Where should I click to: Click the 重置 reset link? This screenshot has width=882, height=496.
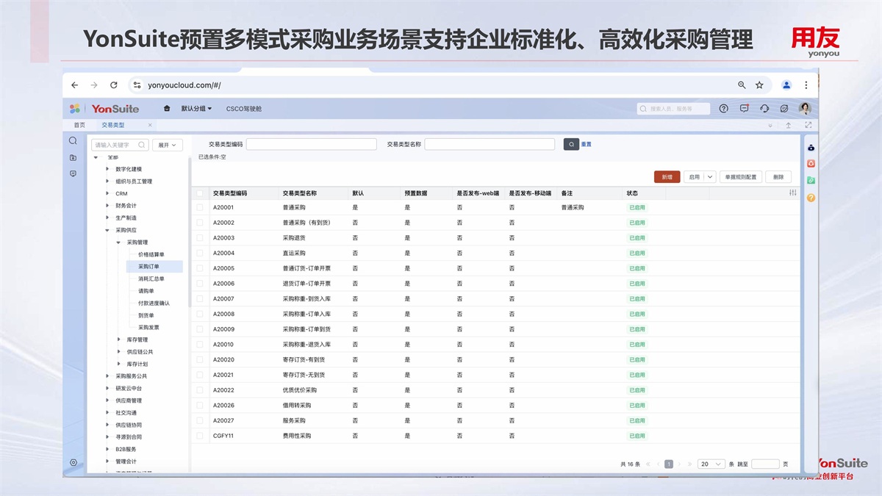[587, 145]
